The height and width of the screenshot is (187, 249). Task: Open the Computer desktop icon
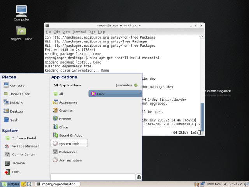click(21, 13)
